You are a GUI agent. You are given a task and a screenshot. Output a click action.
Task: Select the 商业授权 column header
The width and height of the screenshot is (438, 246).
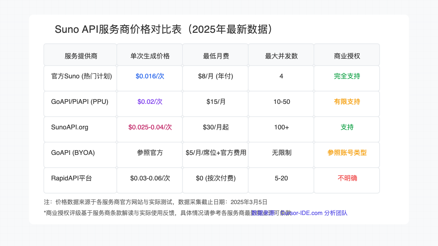pos(347,56)
